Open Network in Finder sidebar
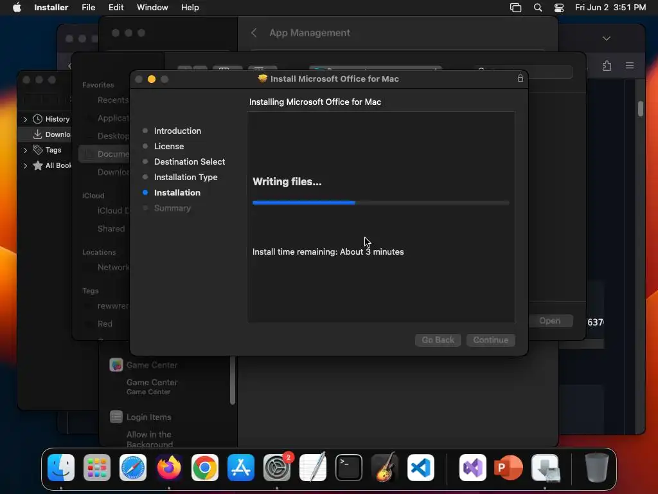Image resolution: width=658 pixels, height=494 pixels. (x=112, y=267)
